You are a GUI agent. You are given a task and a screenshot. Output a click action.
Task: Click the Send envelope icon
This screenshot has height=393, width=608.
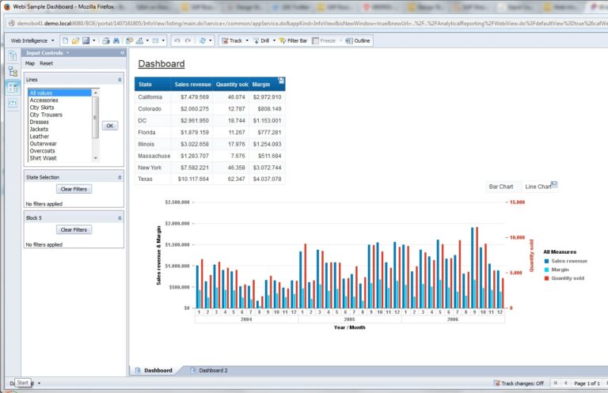point(155,40)
